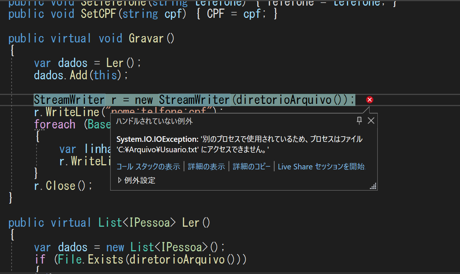Screen dimensions: 460x274
Task: Click the foreach keyword in Gravar
Action: click(55, 124)
